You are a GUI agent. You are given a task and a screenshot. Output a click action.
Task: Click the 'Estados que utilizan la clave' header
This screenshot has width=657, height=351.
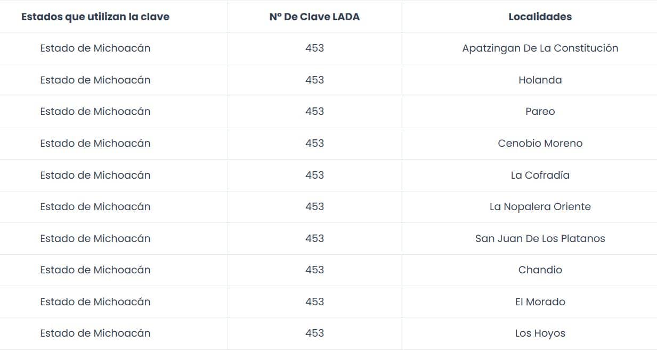click(95, 16)
